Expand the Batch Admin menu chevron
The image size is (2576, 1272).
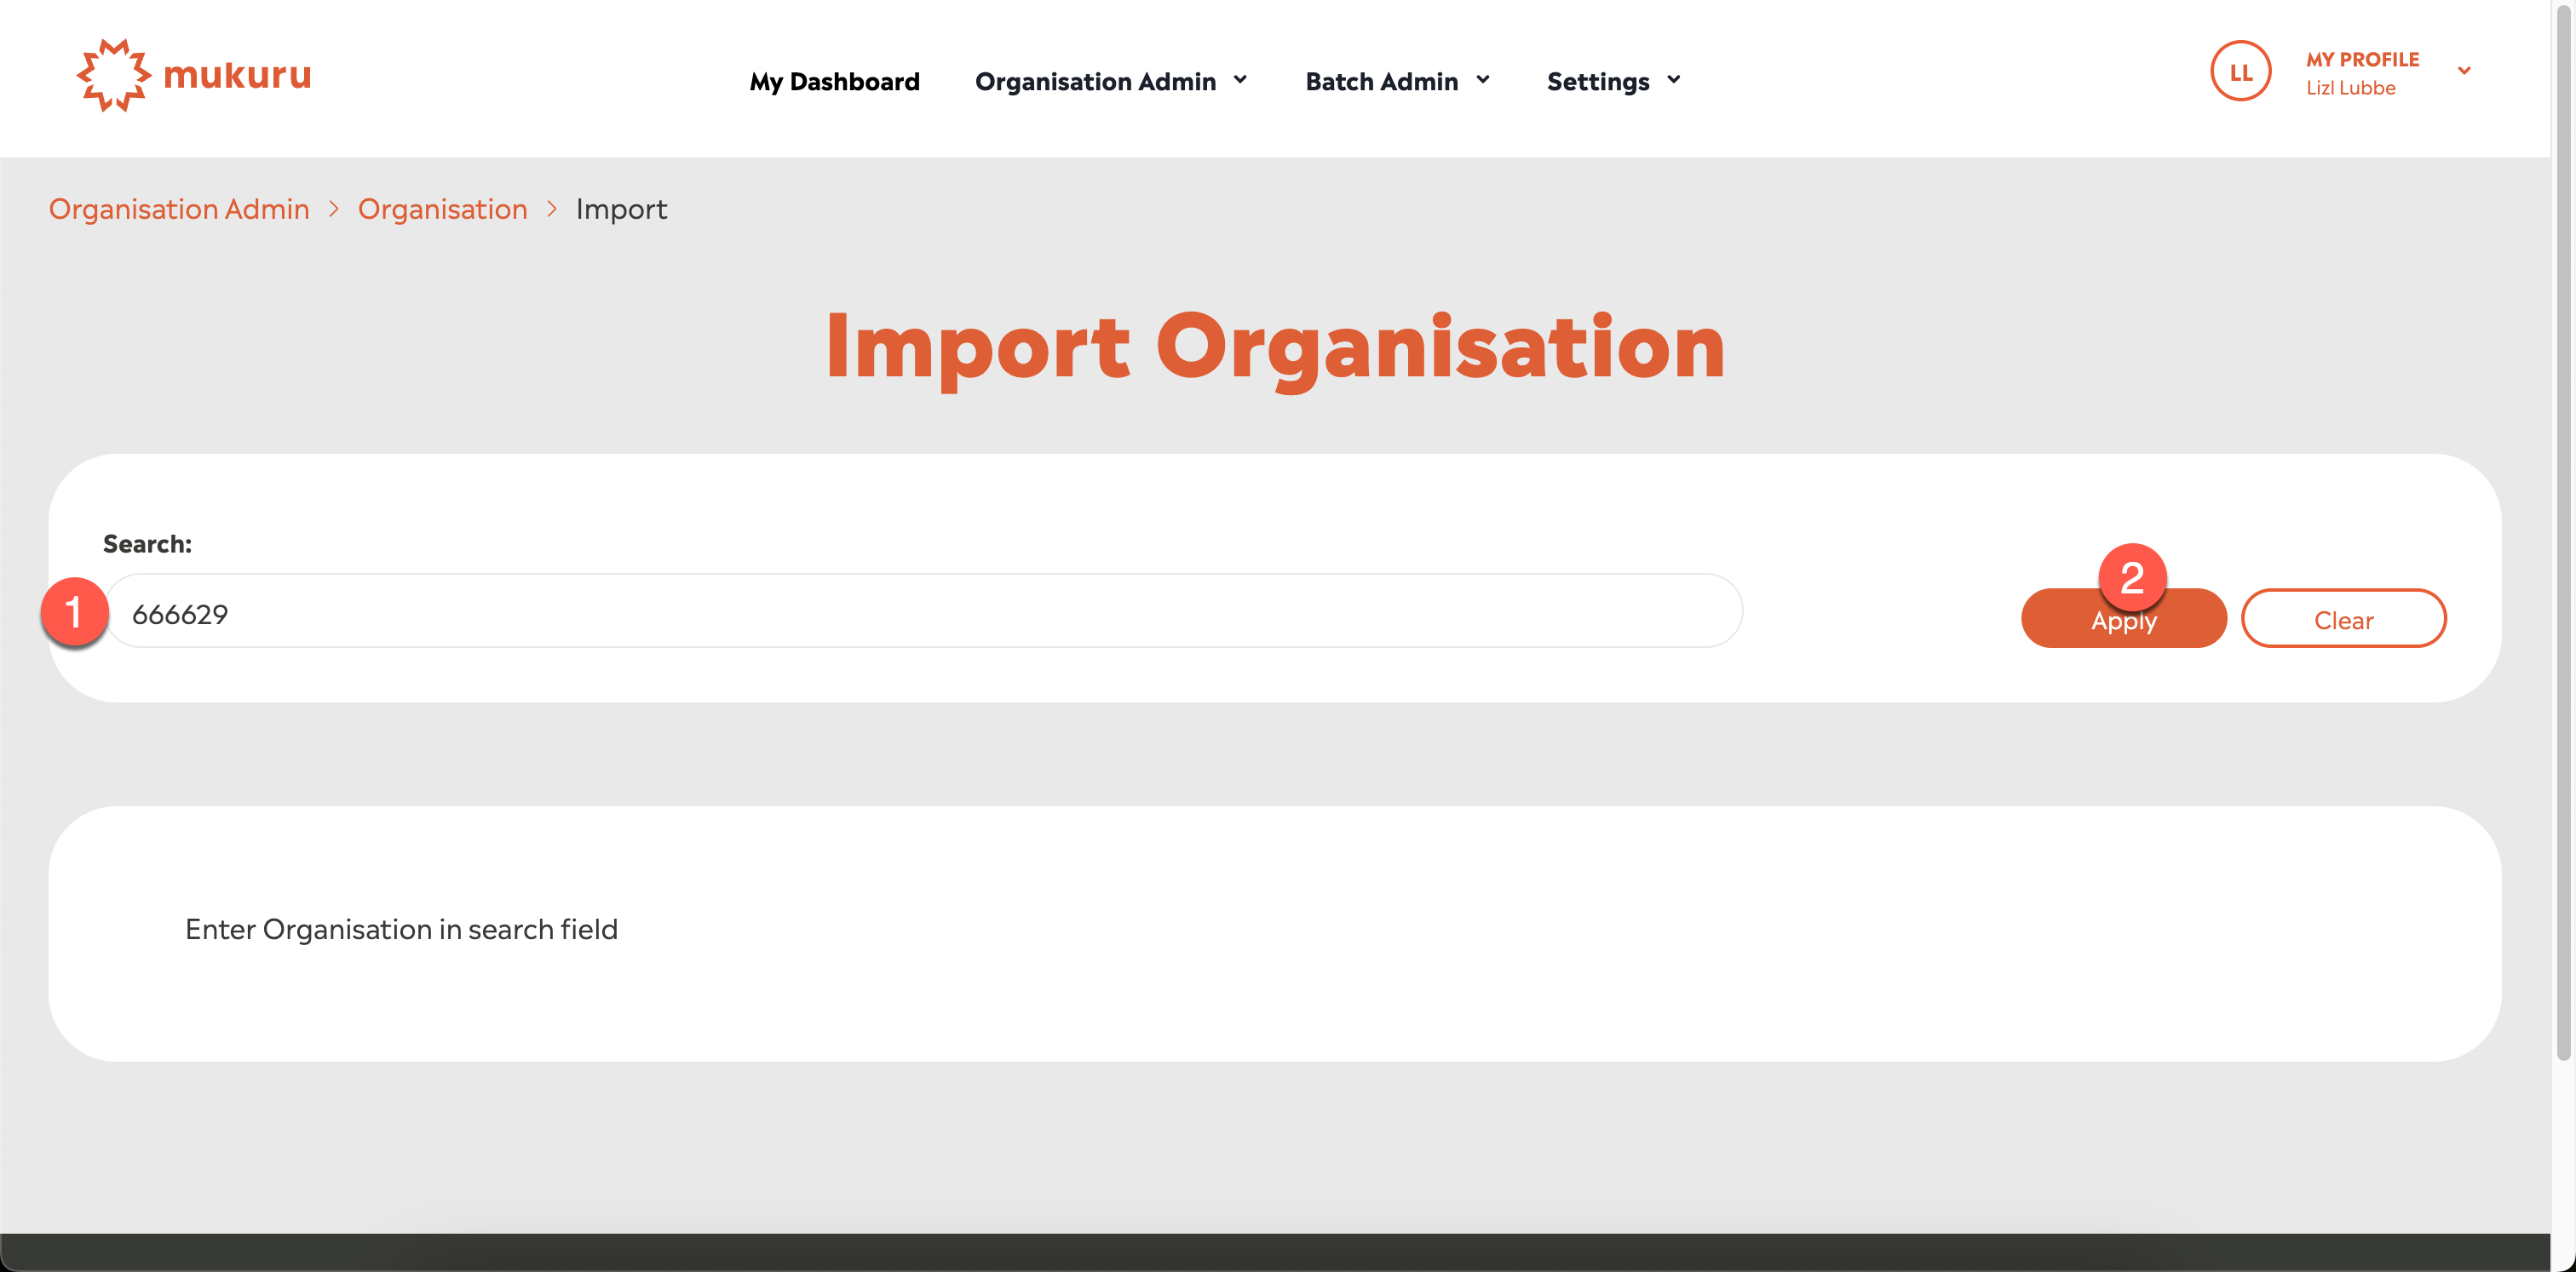(x=1482, y=80)
